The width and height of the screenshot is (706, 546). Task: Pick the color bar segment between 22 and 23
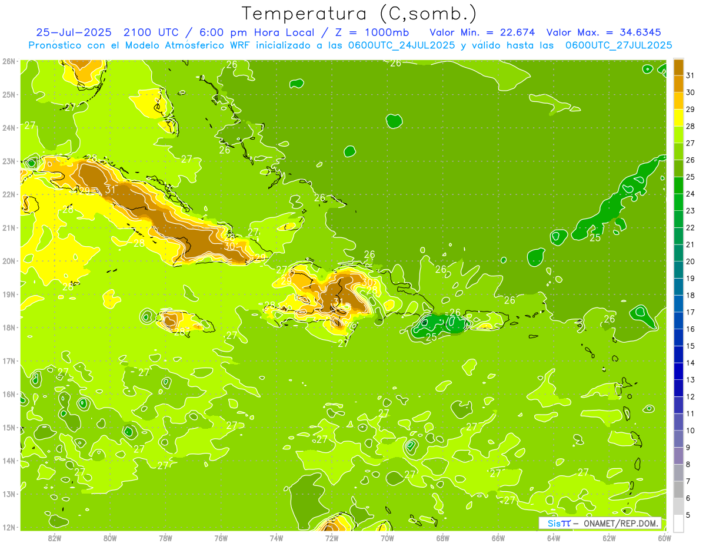coord(678,219)
